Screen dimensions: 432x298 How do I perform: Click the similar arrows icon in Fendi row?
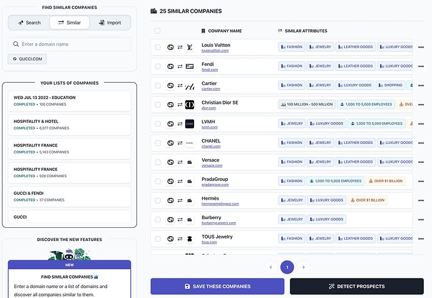(x=180, y=66)
